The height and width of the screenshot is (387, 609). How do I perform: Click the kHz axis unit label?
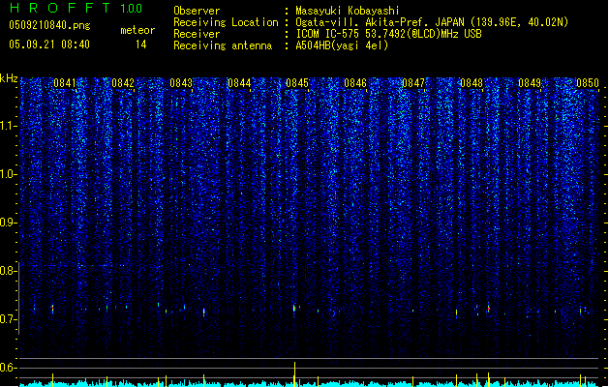pos(9,78)
